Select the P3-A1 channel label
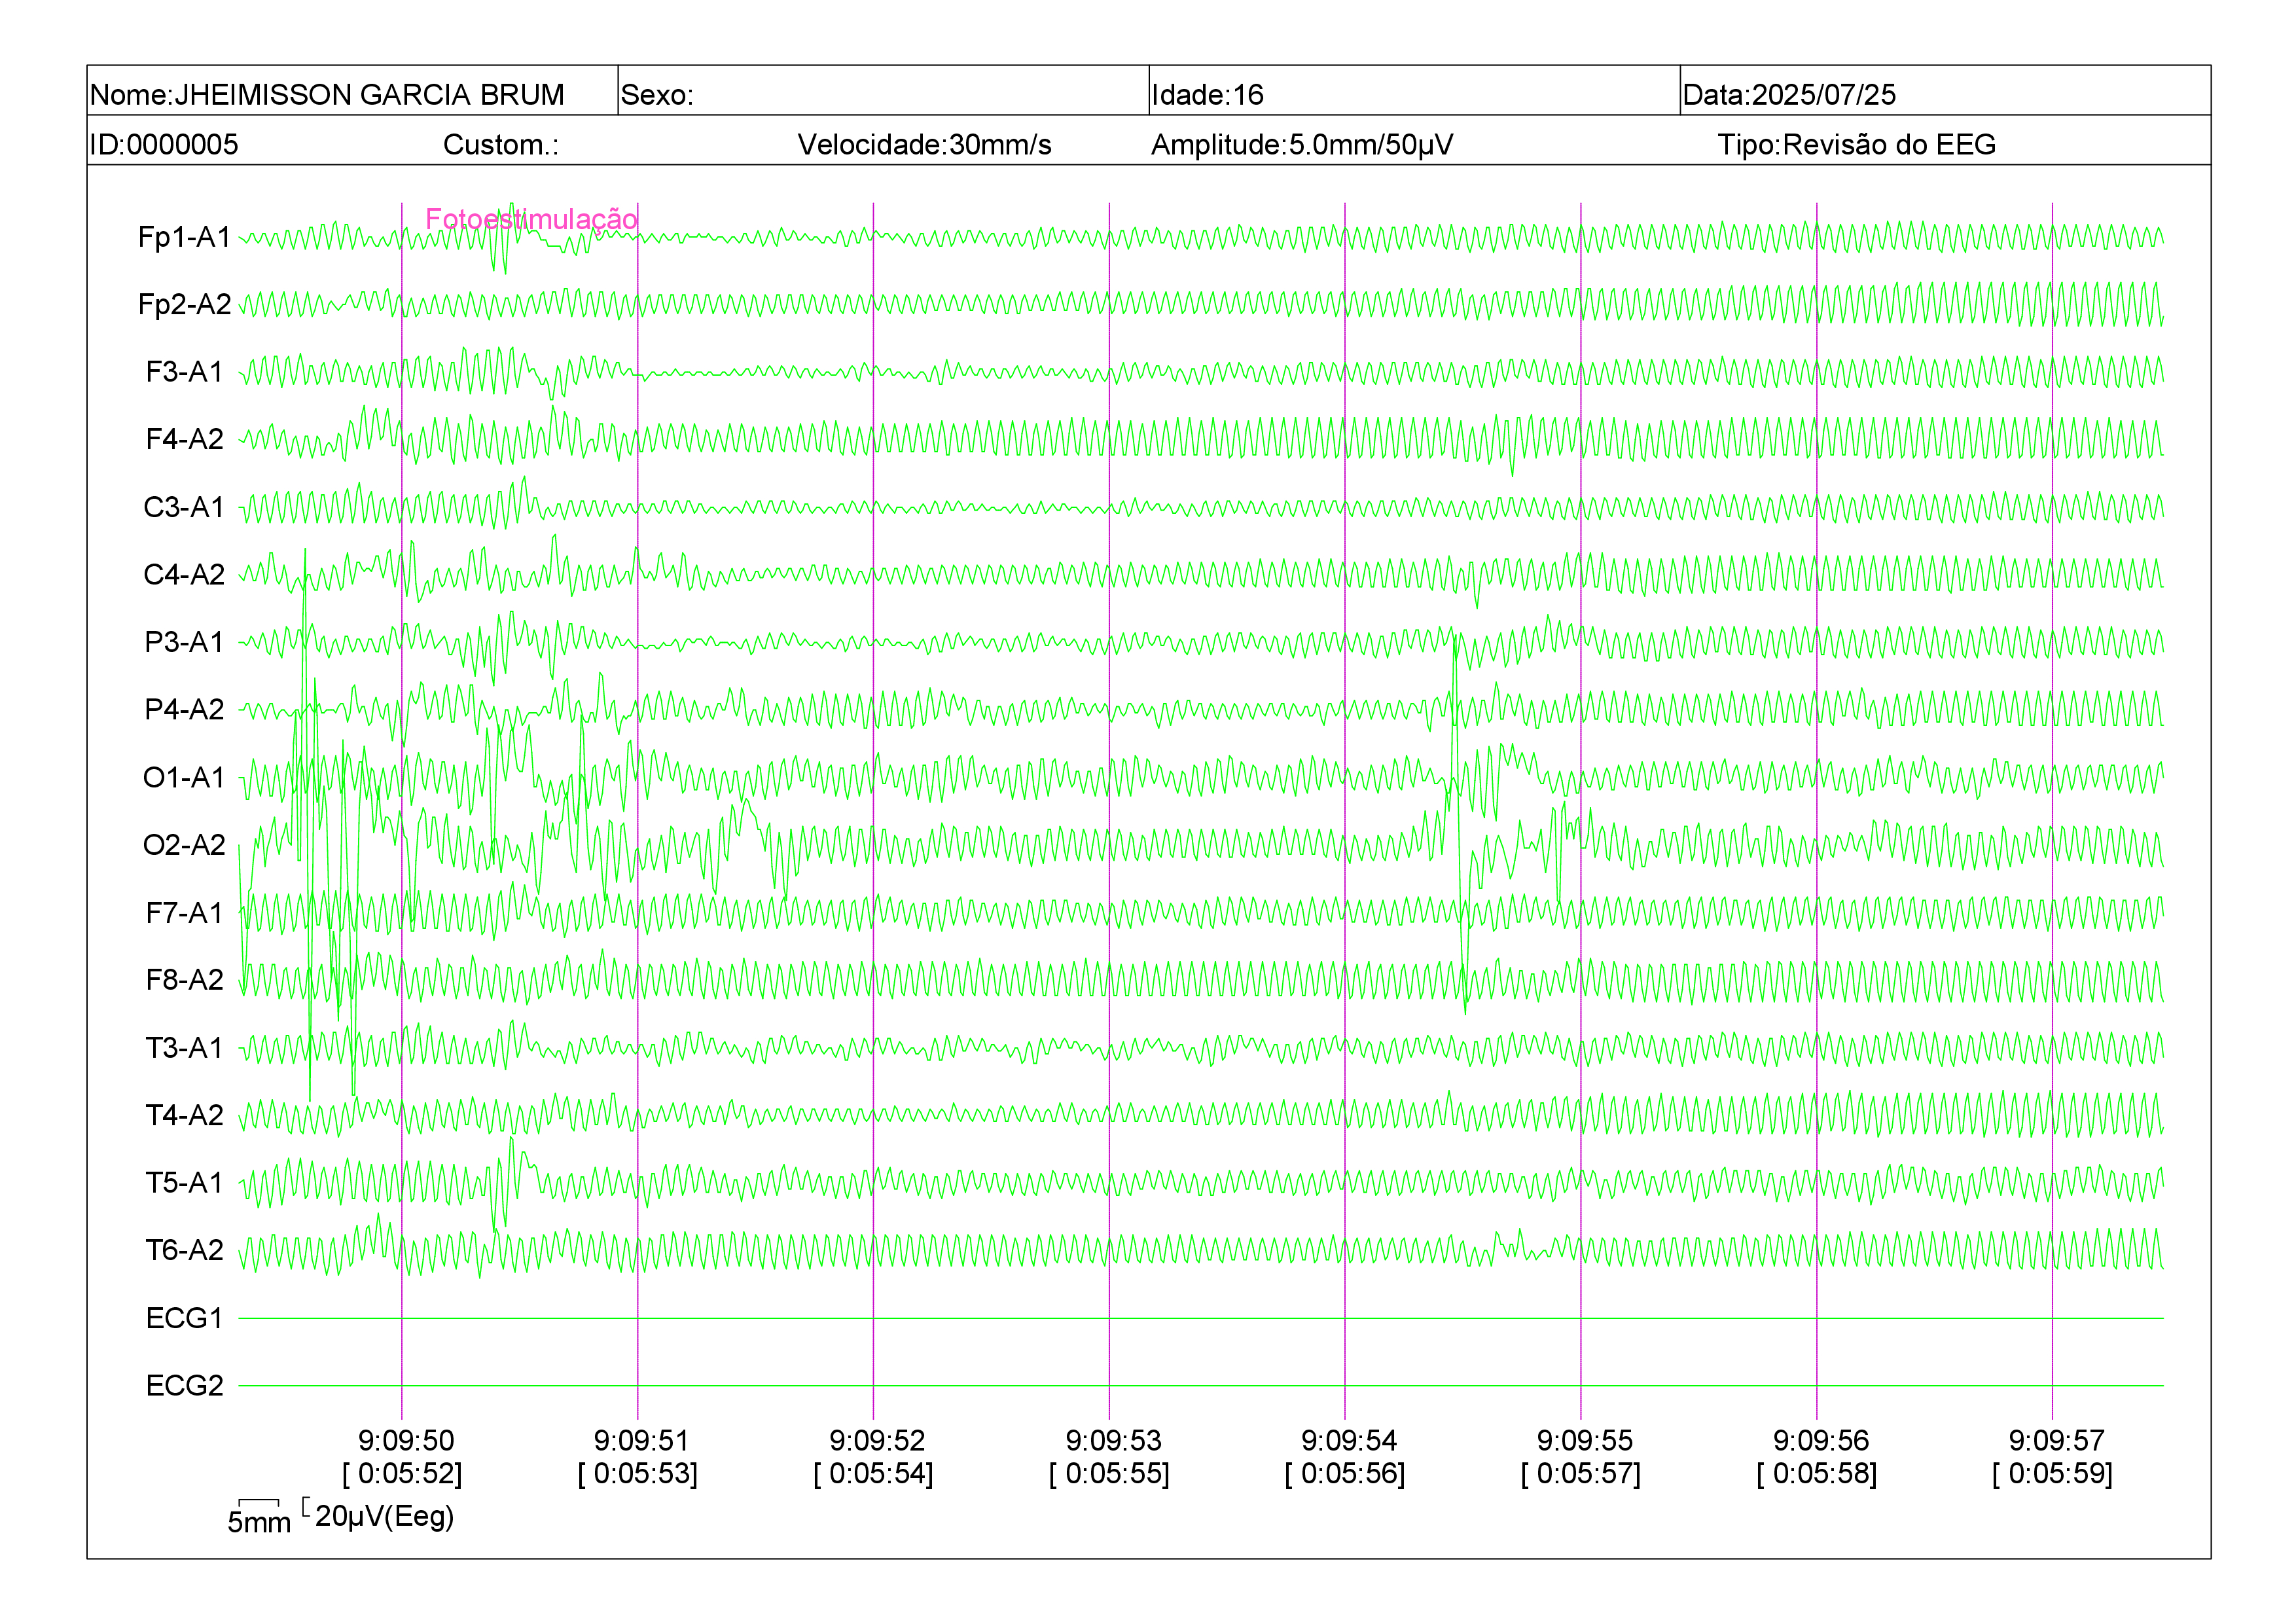This screenshot has width=2296, height=1624. (184, 642)
